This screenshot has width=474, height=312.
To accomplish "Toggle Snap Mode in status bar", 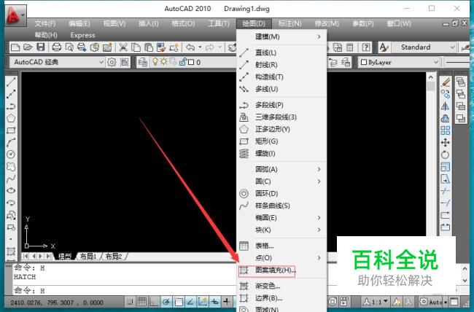I will click(130, 301).
